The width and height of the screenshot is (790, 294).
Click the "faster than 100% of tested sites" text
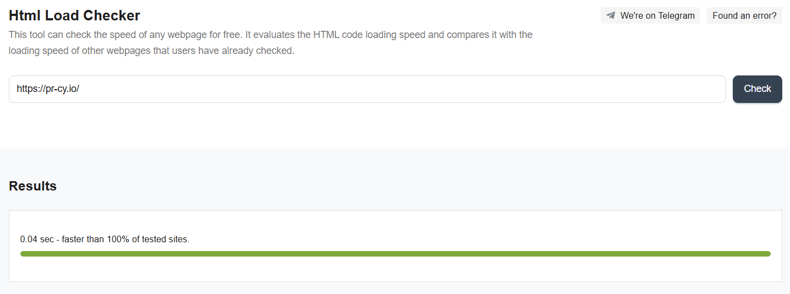point(128,239)
